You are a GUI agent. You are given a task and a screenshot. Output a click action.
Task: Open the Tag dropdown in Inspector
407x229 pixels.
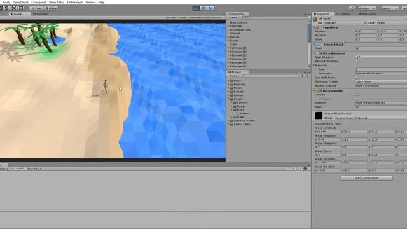tap(345, 23)
